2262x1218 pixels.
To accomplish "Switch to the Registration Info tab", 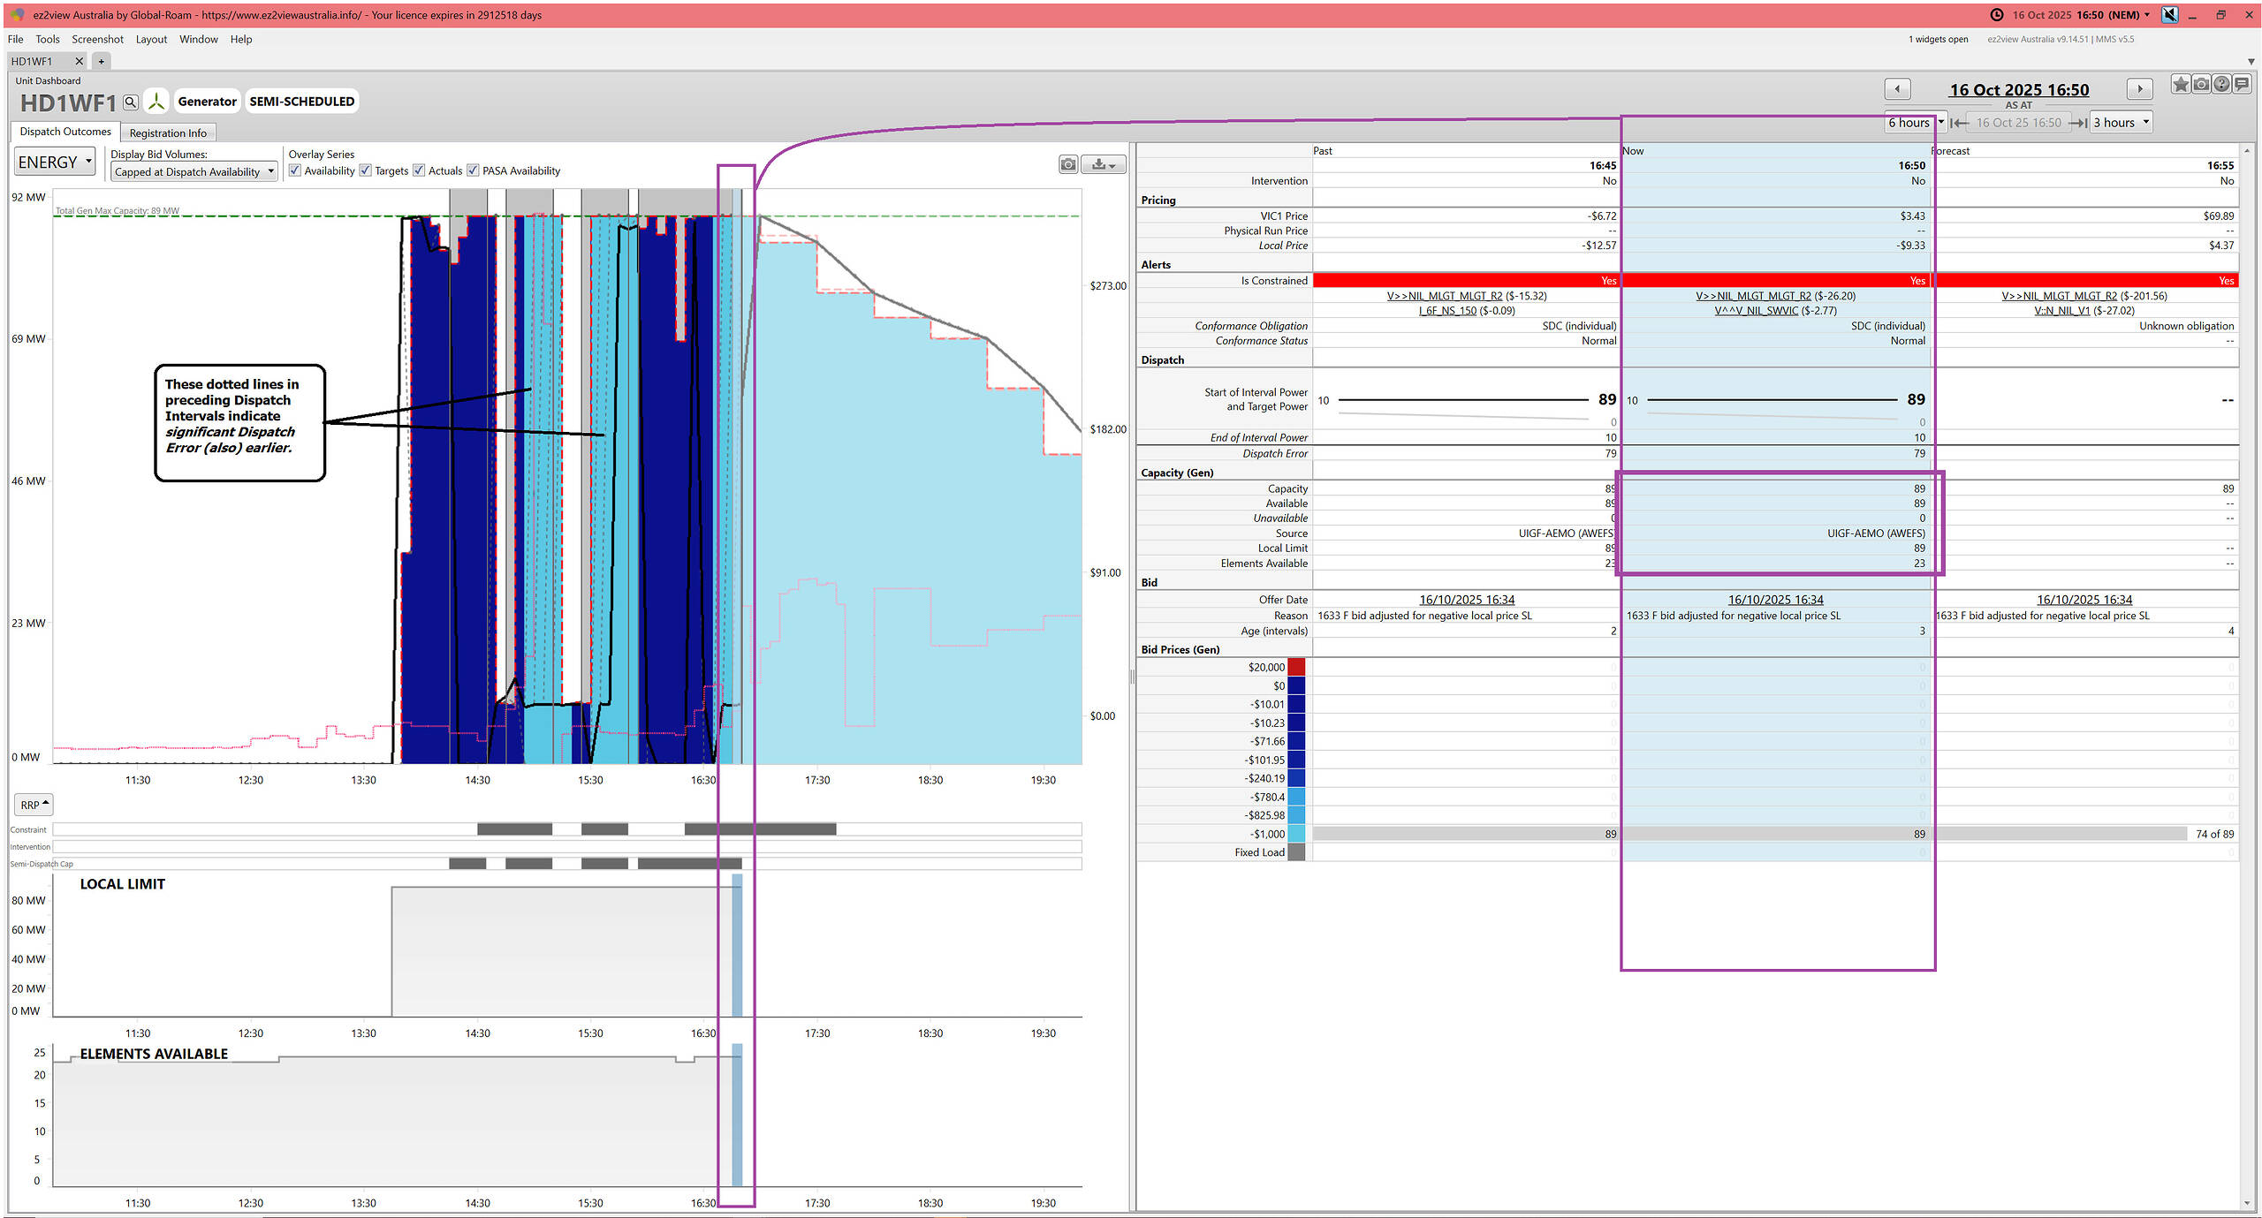I will tap(168, 133).
